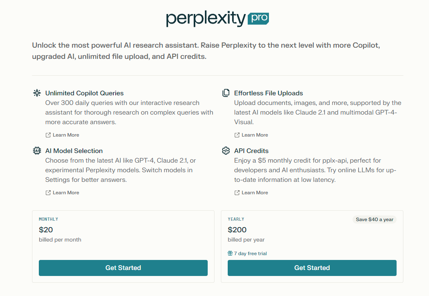Click the Effortless File Uploads documents icon

coord(226,93)
